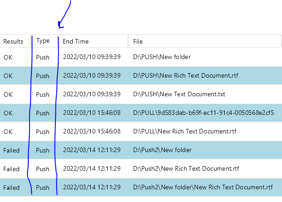Click Failed result in the last table row
This screenshot has width=282, height=202.
click(11, 187)
